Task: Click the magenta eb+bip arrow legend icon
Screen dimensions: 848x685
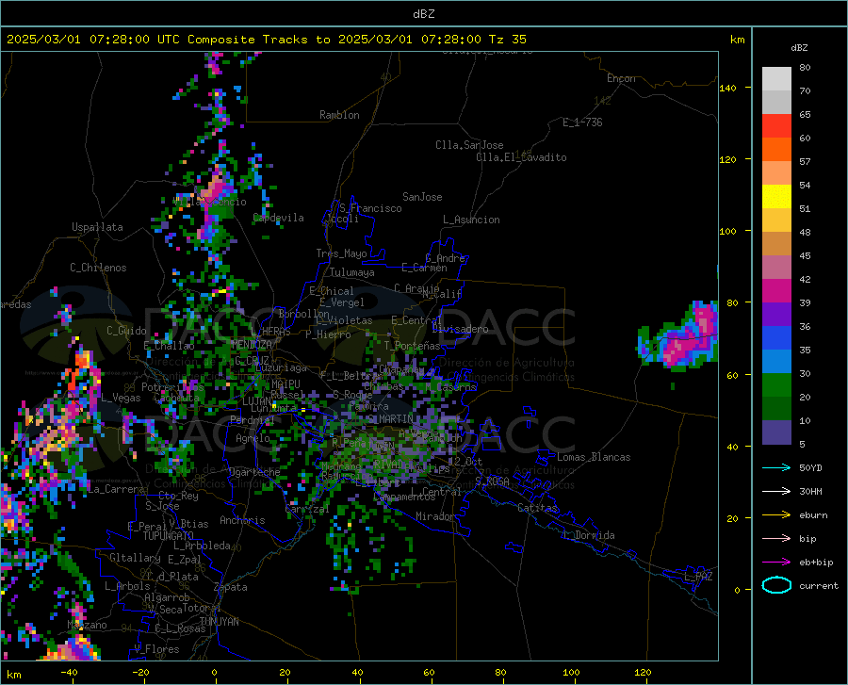Action: [776, 563]
